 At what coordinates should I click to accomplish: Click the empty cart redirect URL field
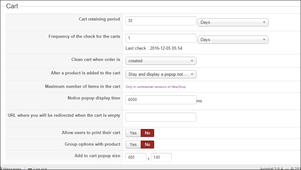161,117
